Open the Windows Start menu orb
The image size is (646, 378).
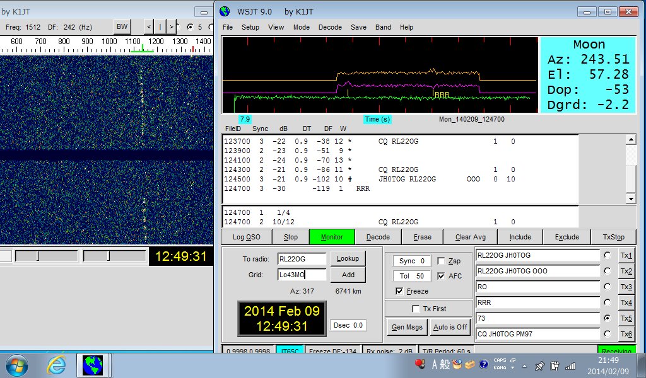pos(16,365)
